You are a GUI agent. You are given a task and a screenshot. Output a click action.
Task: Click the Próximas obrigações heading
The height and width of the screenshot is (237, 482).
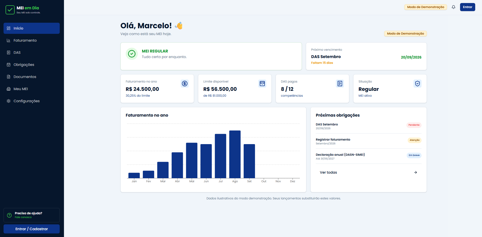point(338,115)
